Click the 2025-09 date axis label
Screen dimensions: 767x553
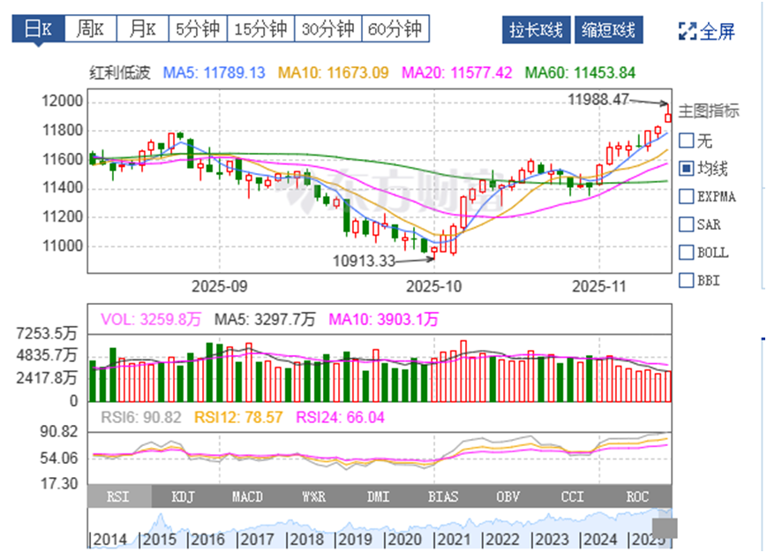coord(220,286)
